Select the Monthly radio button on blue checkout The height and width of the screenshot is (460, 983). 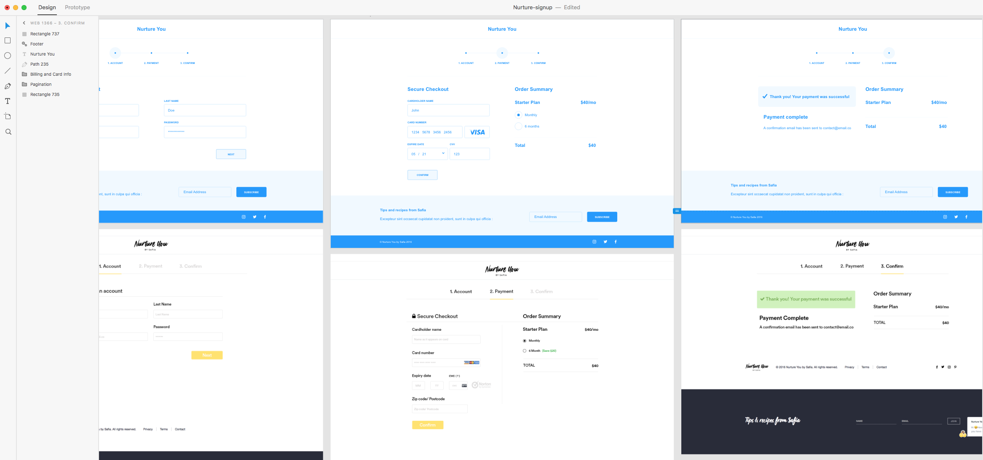click(519, 115)
